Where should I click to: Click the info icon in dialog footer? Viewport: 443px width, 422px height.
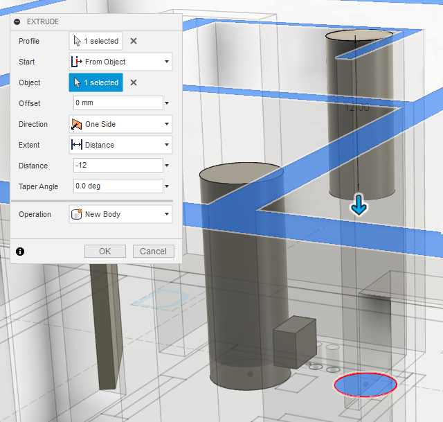point(20,251)
